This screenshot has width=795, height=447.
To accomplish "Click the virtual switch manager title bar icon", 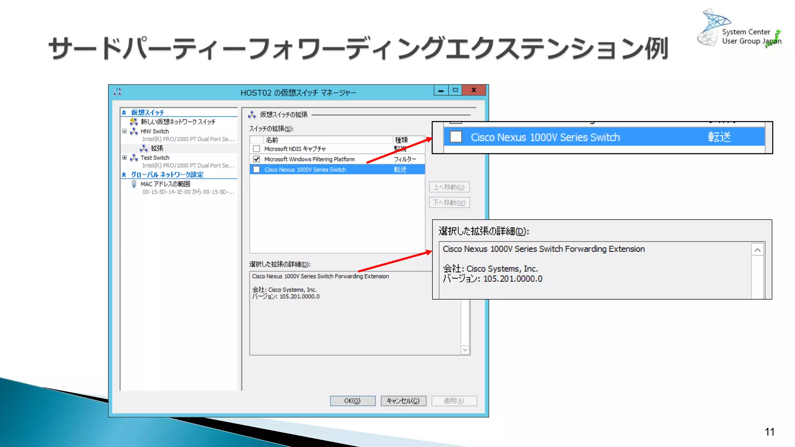I will [x=117, y=92].
